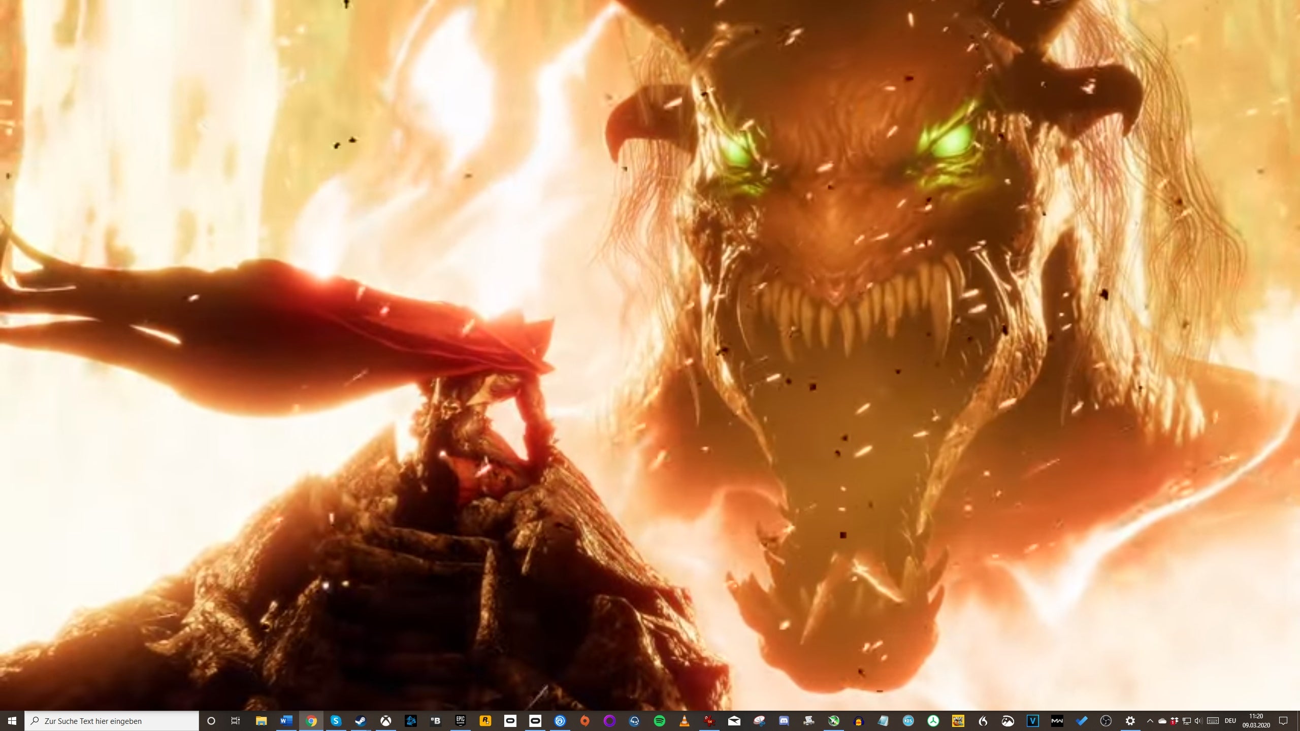Open the white flame app icon
Screen dimensions: 1300x731
point(983,721)
